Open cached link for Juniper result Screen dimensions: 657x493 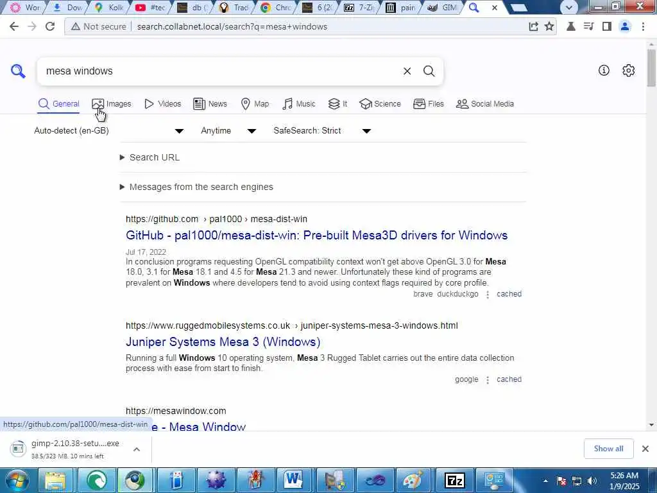point(509,379)
